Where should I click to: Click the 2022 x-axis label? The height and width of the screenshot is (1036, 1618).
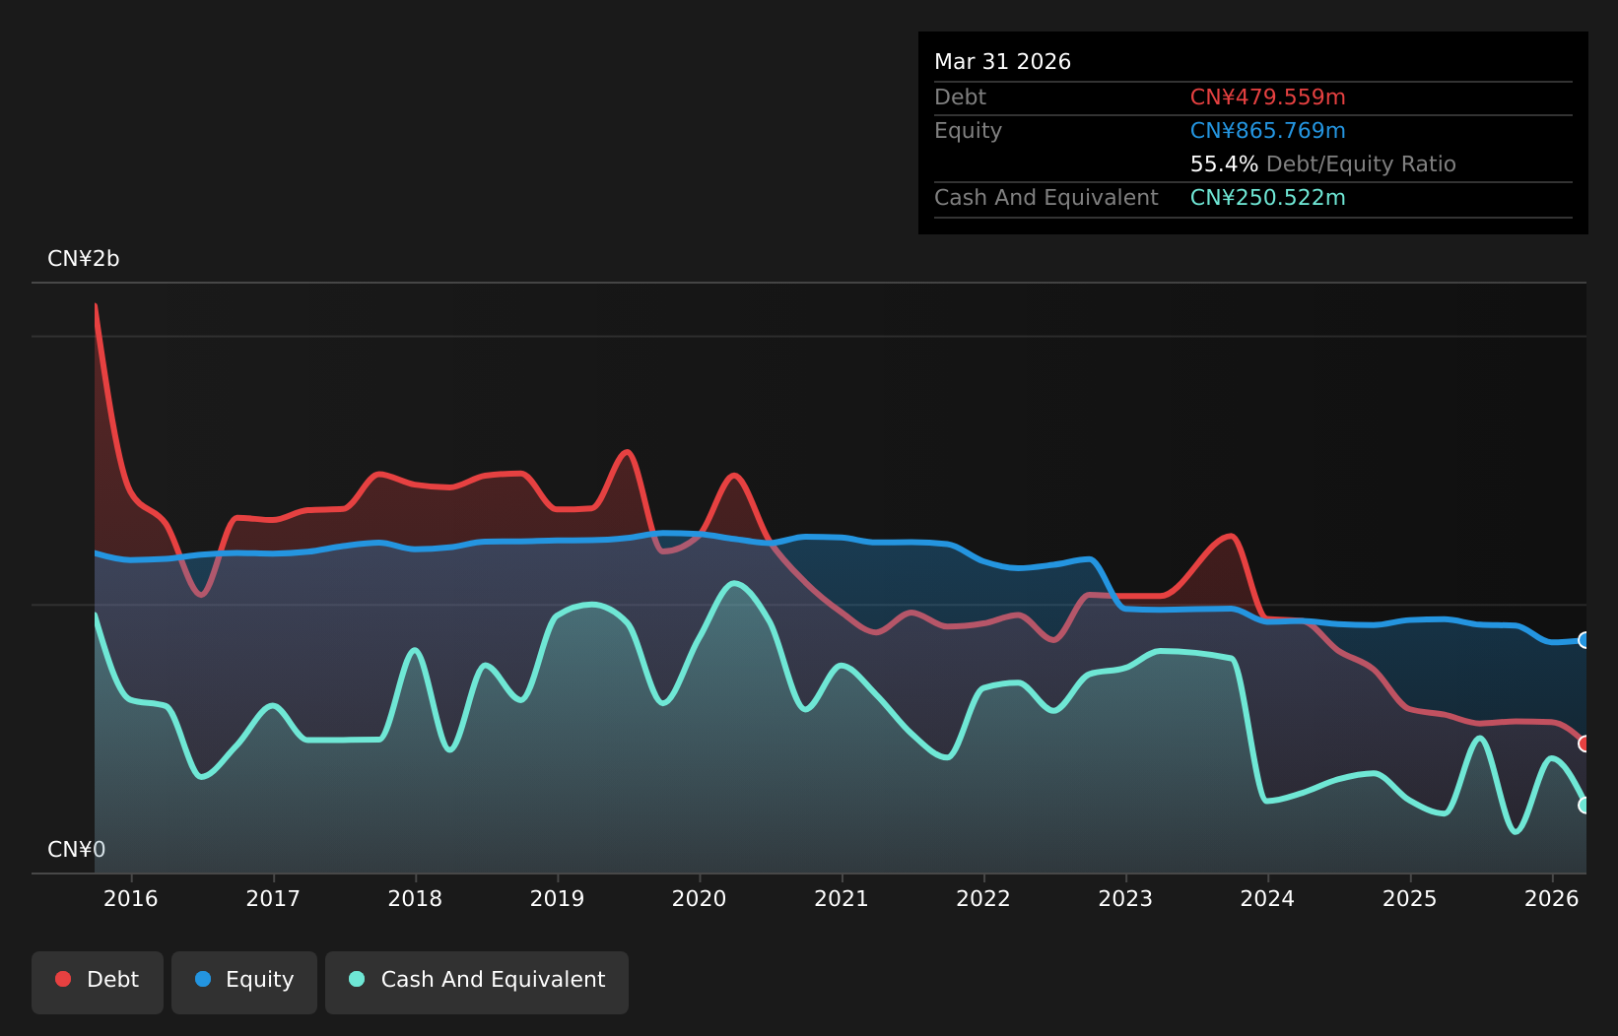983,898
